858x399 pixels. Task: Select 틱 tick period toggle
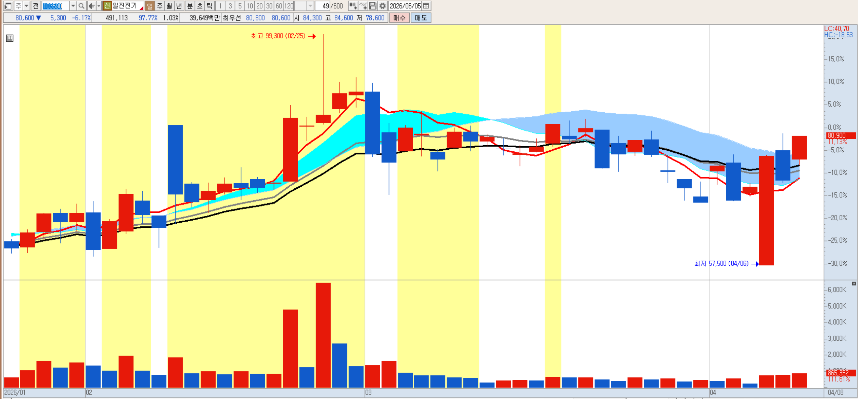coord(209,6)
